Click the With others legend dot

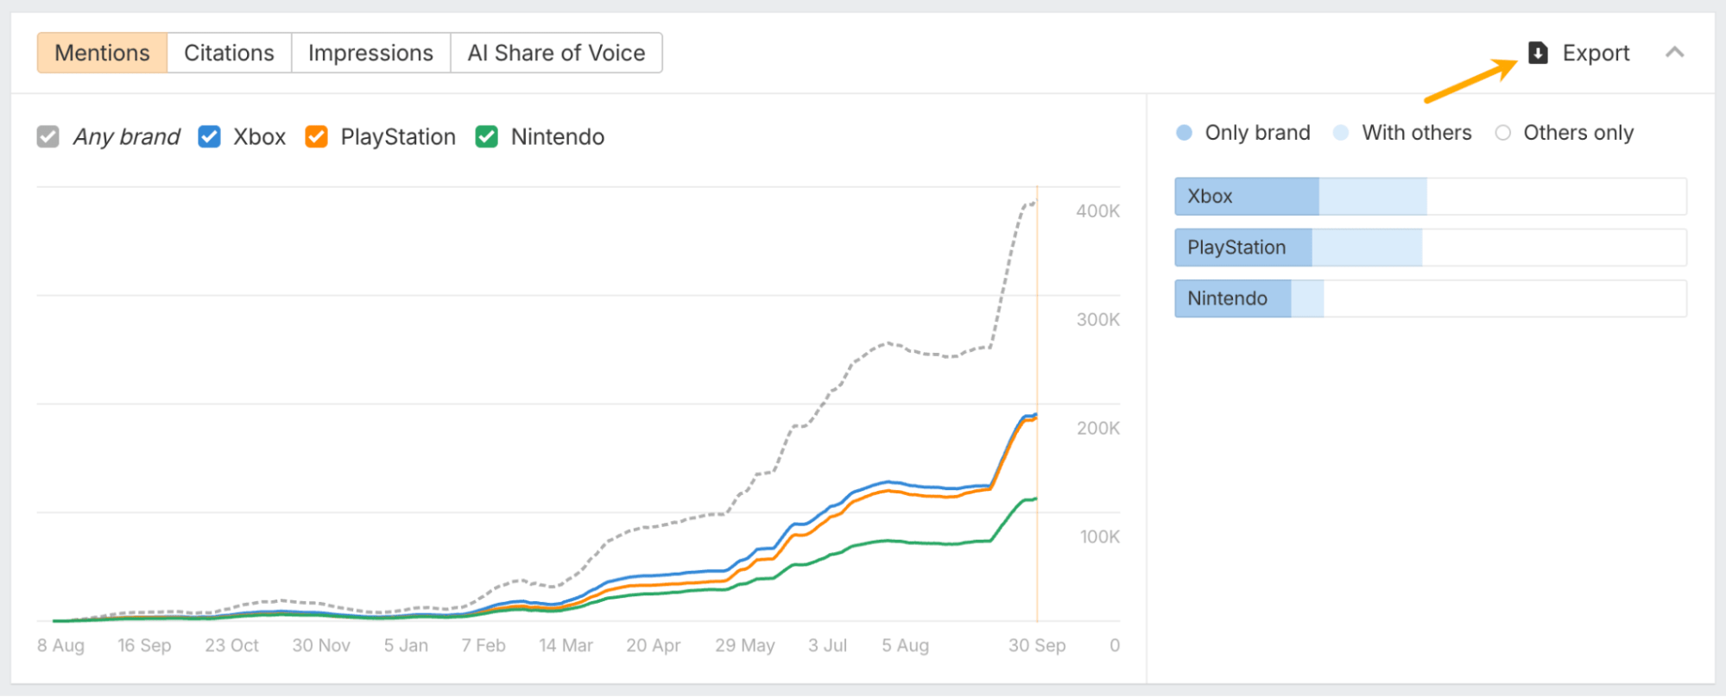(x=1341, y=133)
